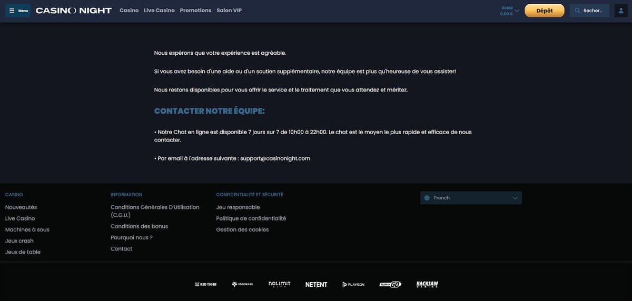Open the hamburger Menu button
This screenshot has width=632, height=301.
[x=18, y=11]
